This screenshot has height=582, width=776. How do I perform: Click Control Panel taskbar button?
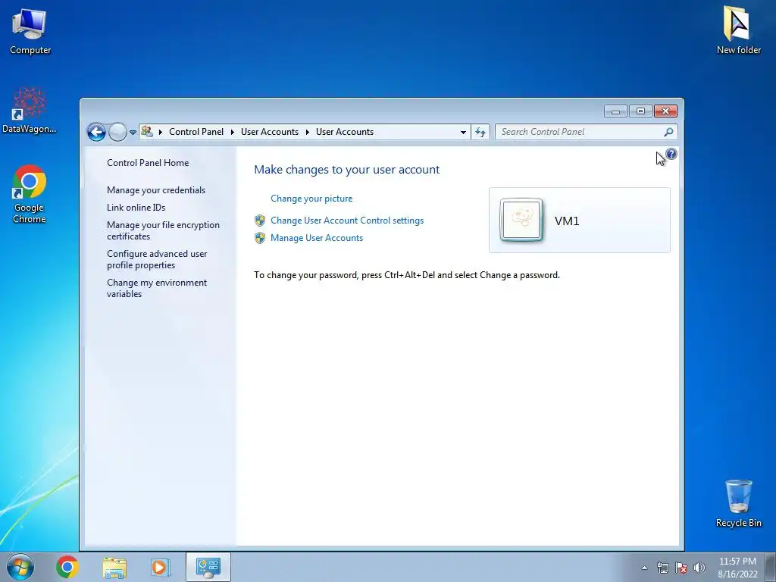208,567
